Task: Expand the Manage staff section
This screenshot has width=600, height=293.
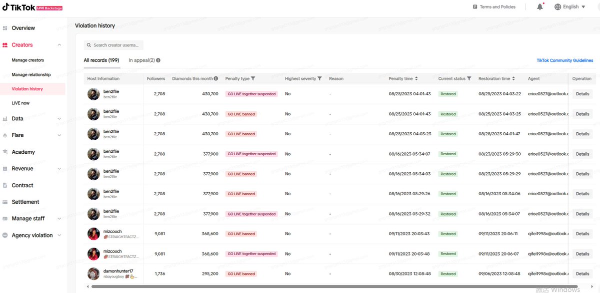Action: [x=59, y=219]
